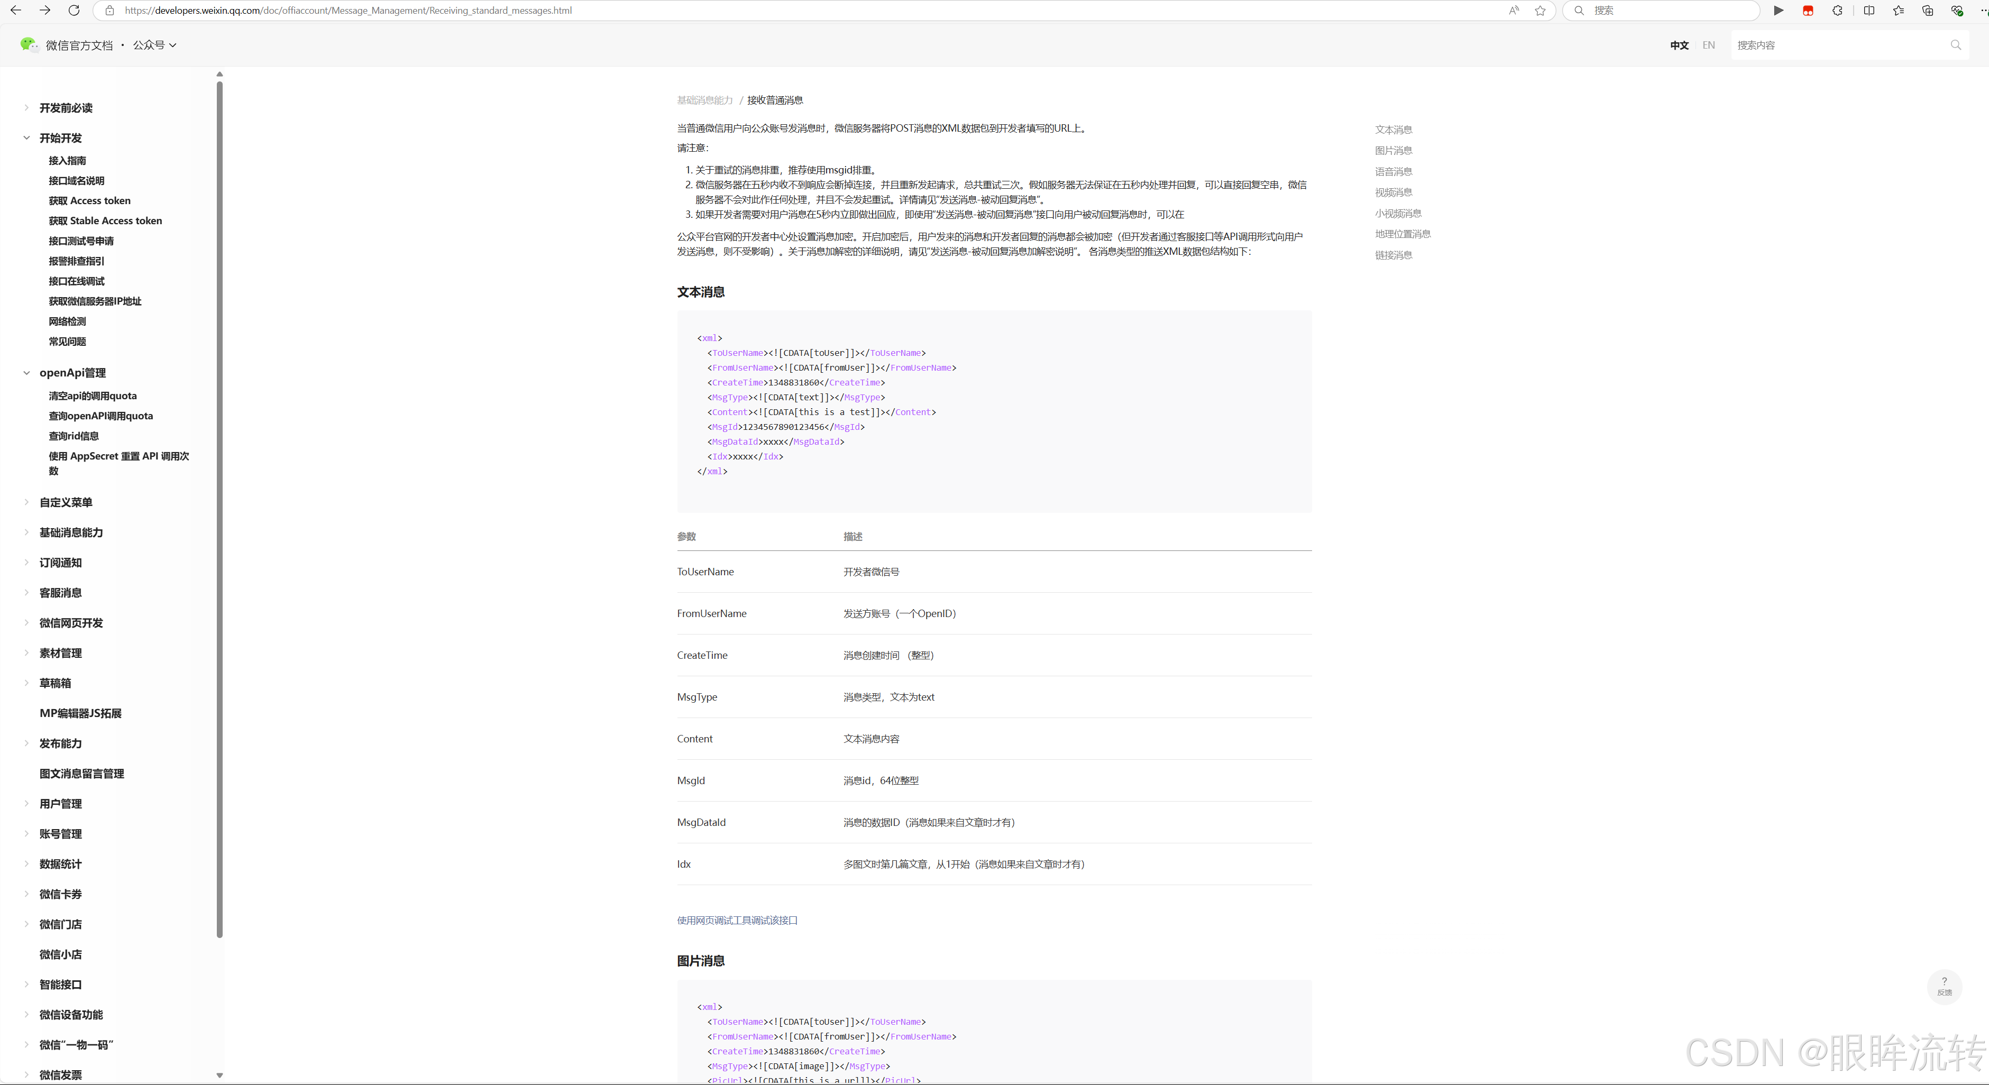Open 获取 Access token sidebar item

tap(89, 200)
